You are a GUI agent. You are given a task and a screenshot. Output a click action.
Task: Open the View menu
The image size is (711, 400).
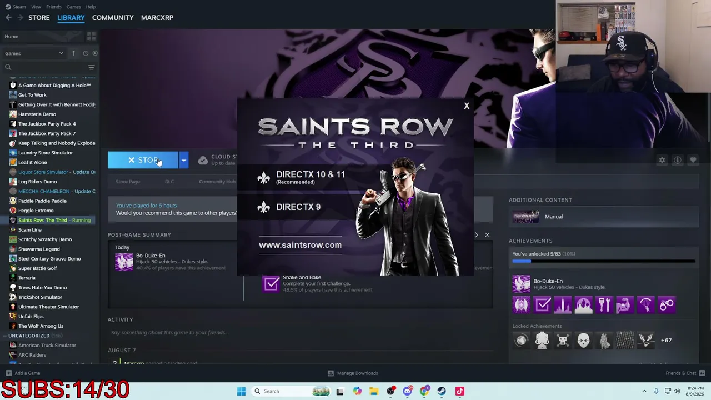(x=36, y=7)
